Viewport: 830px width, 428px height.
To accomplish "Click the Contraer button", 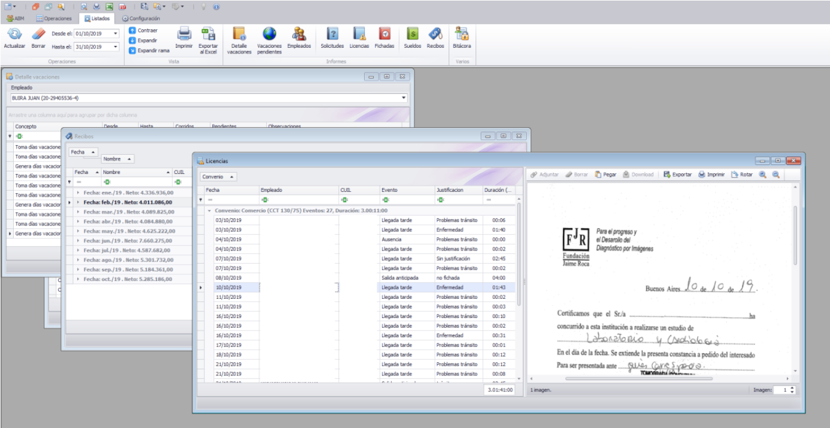I will [x=144, y=30].
